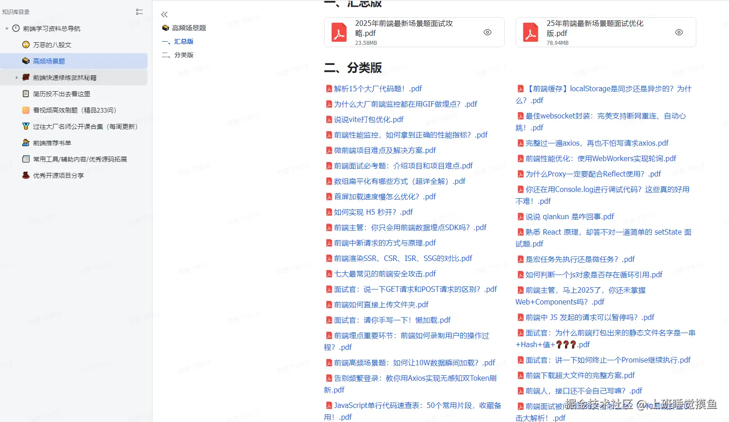This screenshot has width=729, height=422.
Task: Click PDF icon before 前端性能监控，如何拿到正确的性能指标？.pdf
Action: [x=329, y=135]
